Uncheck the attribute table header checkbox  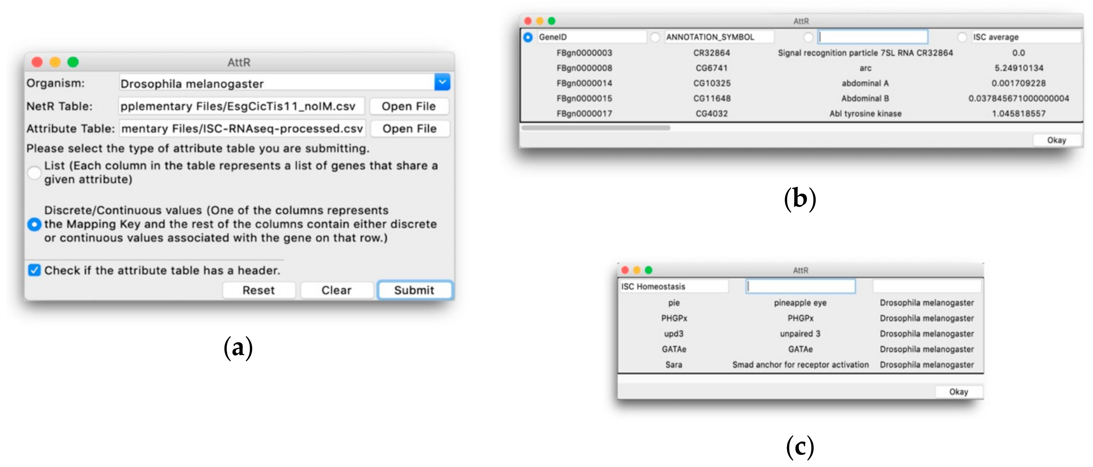point(34,270)
